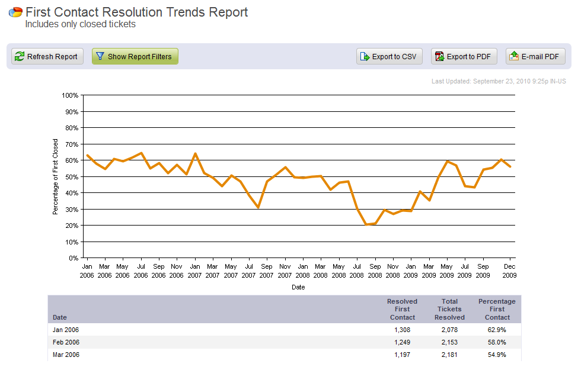Click the report title First Contact Resolution Trends
The width and height of the screenshot is (578, 367).
[x=137, y=12]
